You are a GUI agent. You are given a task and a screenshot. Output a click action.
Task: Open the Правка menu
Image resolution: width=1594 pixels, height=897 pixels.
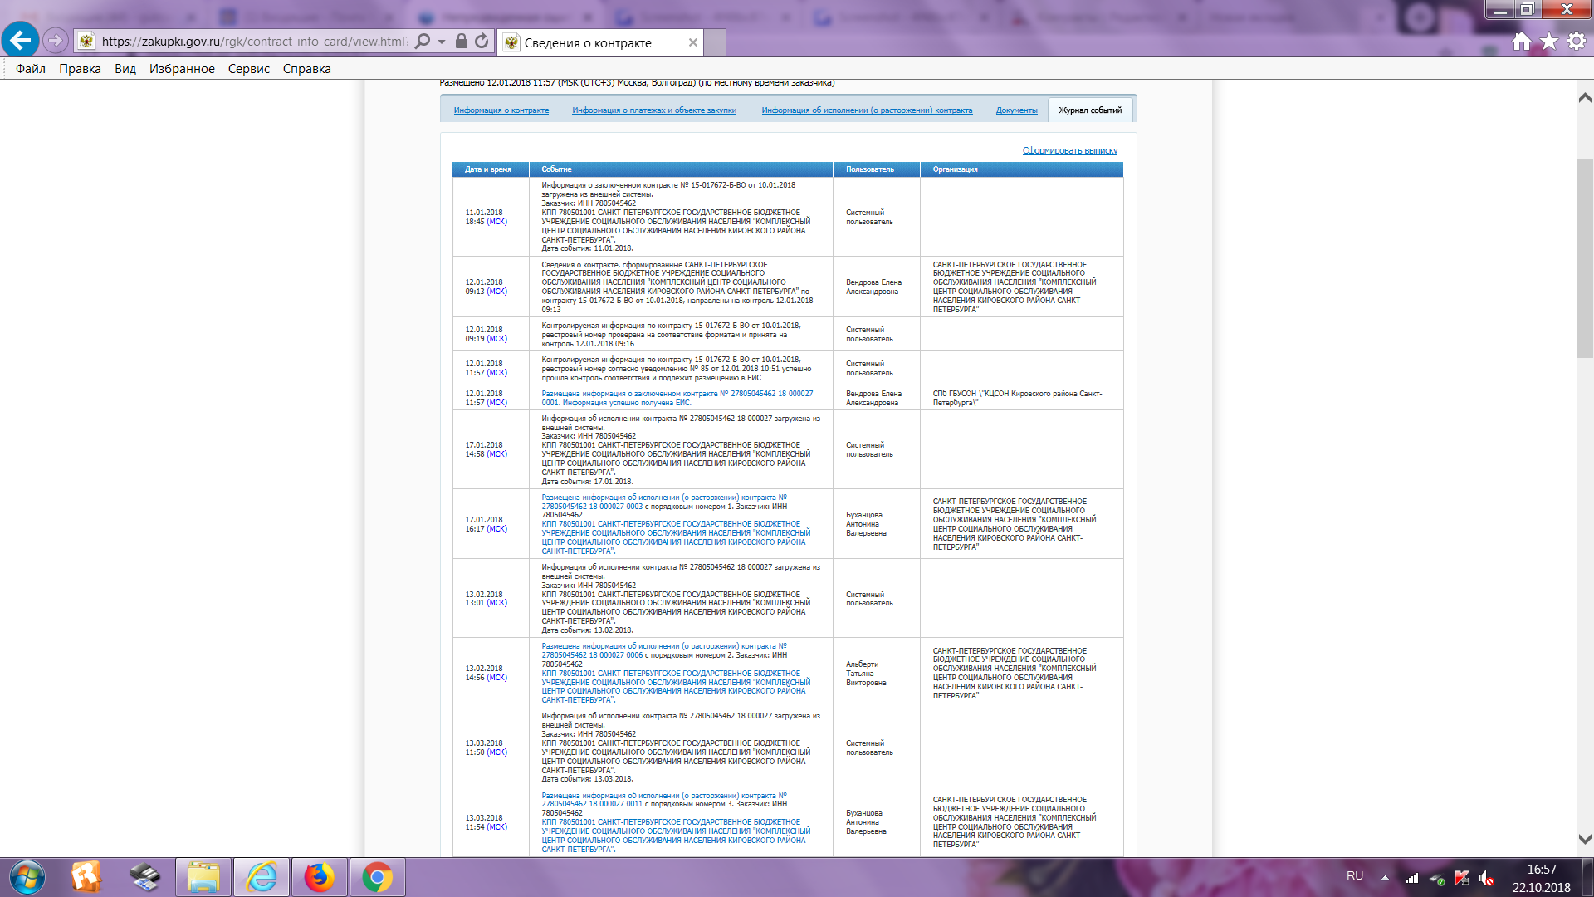click(80, 69)
